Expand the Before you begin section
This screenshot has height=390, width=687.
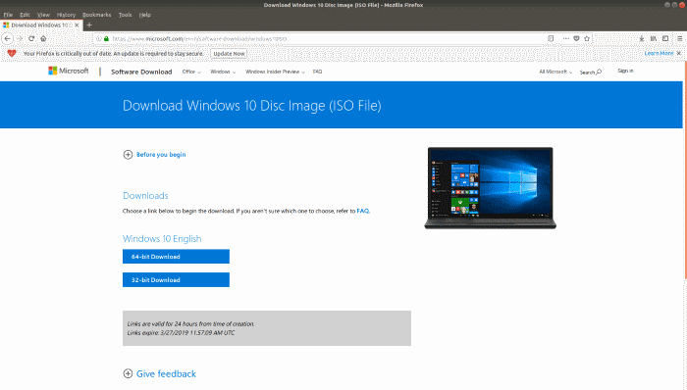pyautogui.click(x=154, y=155)
